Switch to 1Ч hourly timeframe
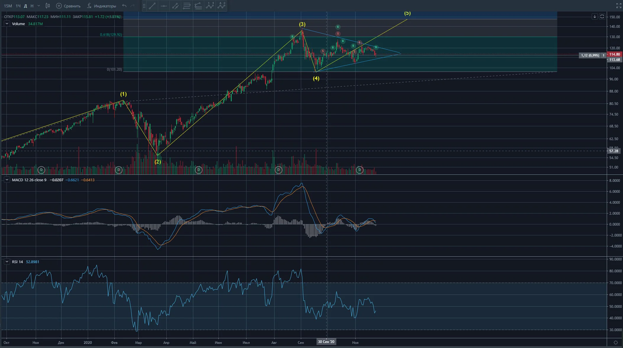 coord(18,6)
